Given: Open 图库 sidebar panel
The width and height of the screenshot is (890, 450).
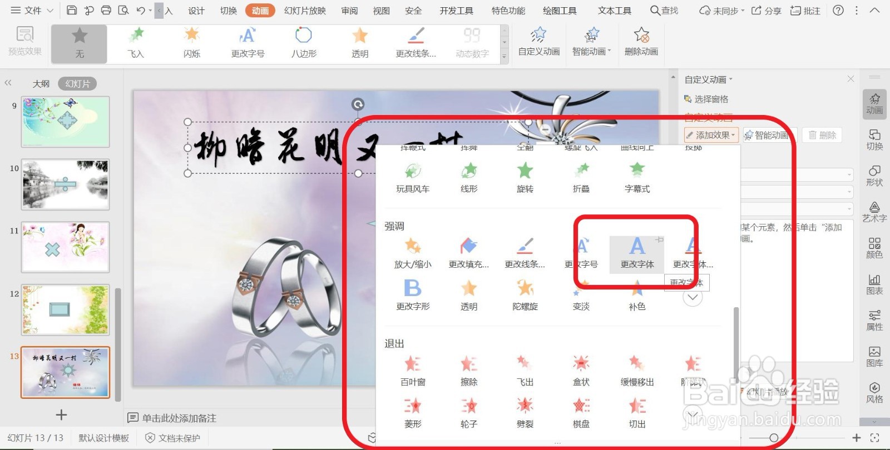Looking at the screenshot, I should click(874, 356).
